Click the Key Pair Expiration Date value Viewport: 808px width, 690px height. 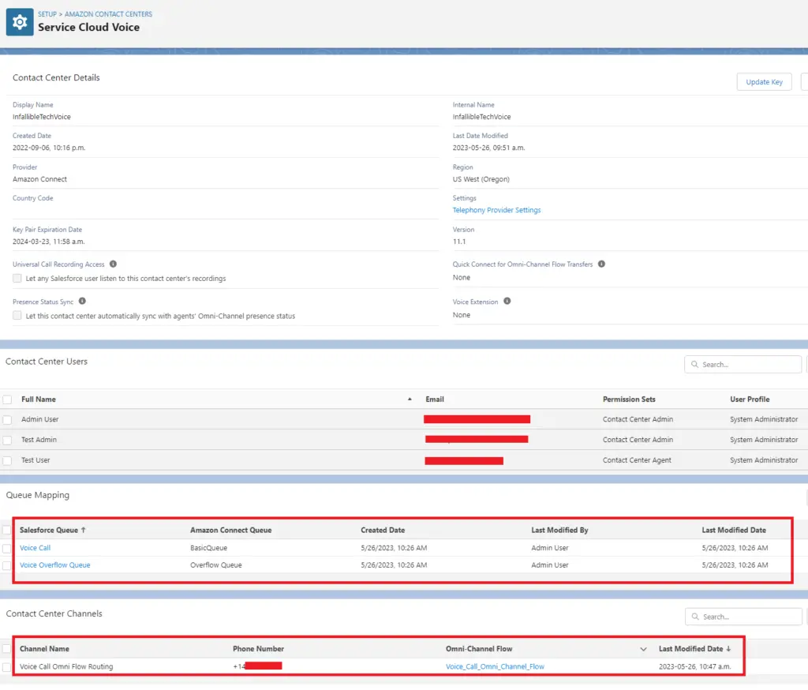click(48, 242)
